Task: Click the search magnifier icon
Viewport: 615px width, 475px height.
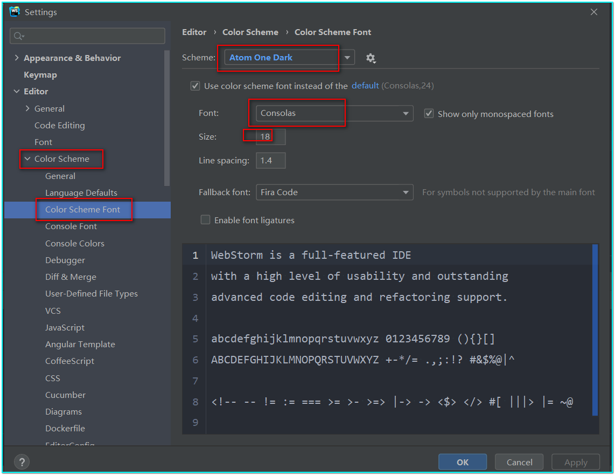Action: [x=18, y=36]
